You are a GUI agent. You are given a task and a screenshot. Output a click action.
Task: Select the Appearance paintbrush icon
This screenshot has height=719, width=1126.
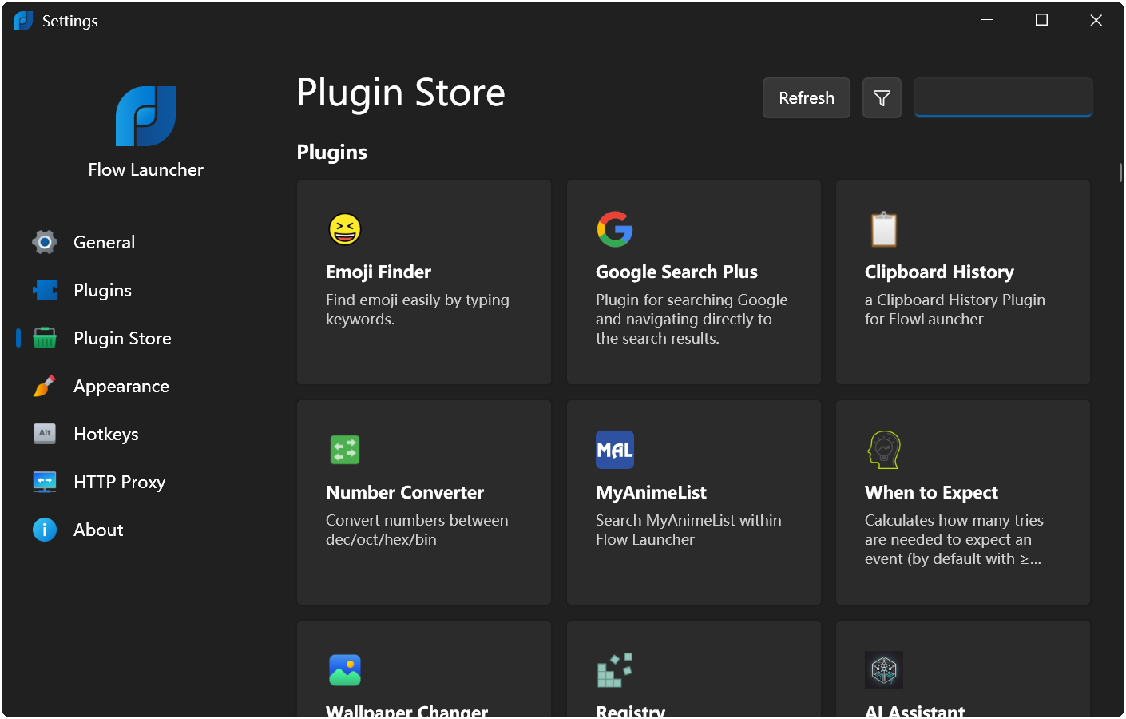(44, 386)
